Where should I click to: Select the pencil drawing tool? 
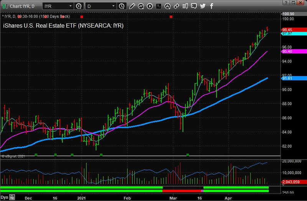[132, 6]
